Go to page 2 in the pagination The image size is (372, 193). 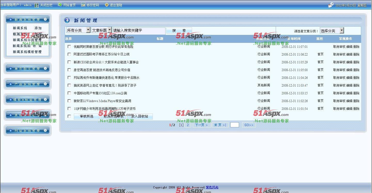click(x=187, y=125)
